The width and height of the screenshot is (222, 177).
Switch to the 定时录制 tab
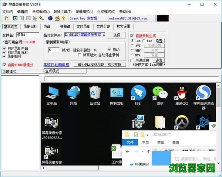click(83, 27)
